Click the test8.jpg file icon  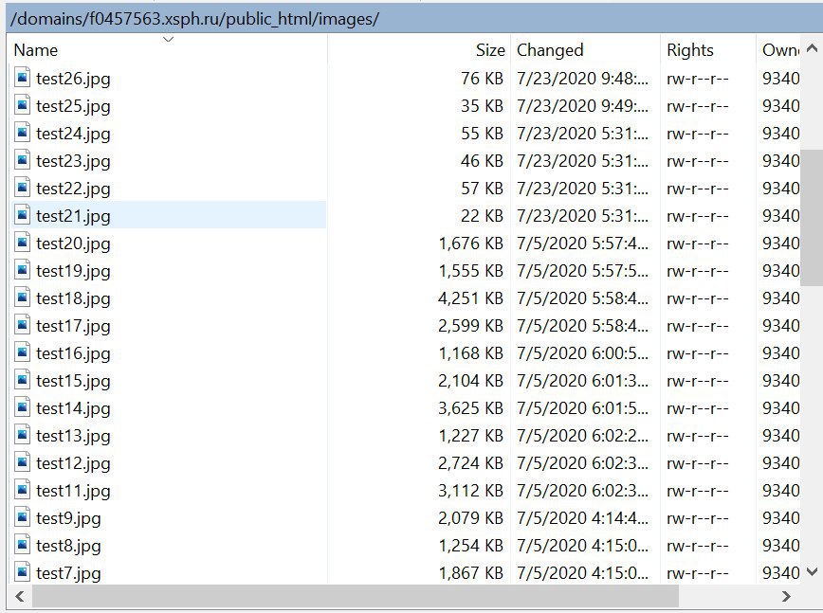22,545
